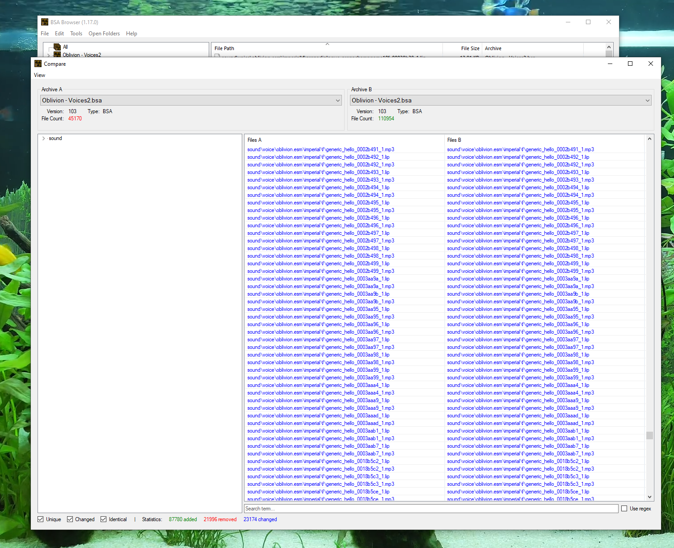Sort by File Path column in BSA Browser
The height and width of the screenshot is (548, 674).
coord(327,48)
